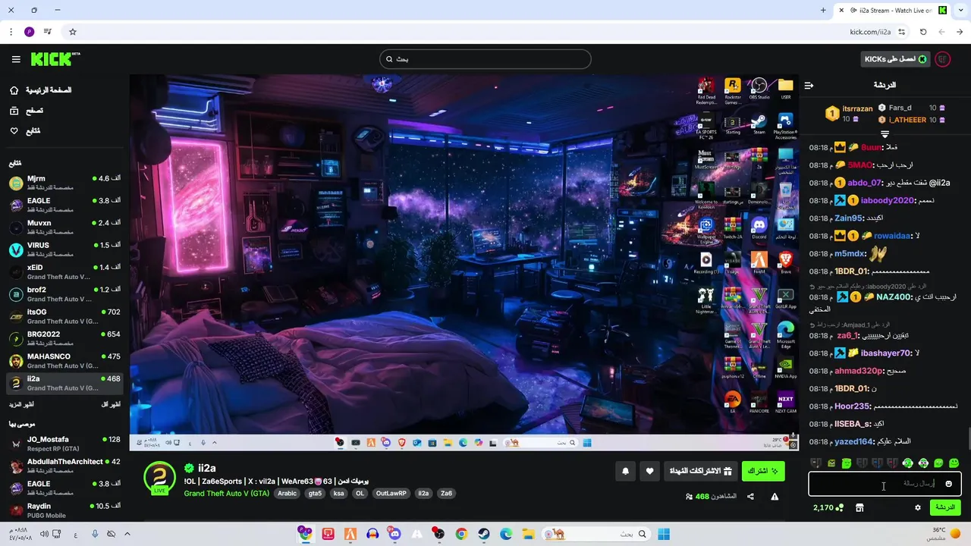Expand the chat leaderboard chevron
The height and width of the screenshot is (546, 971).
885,134
